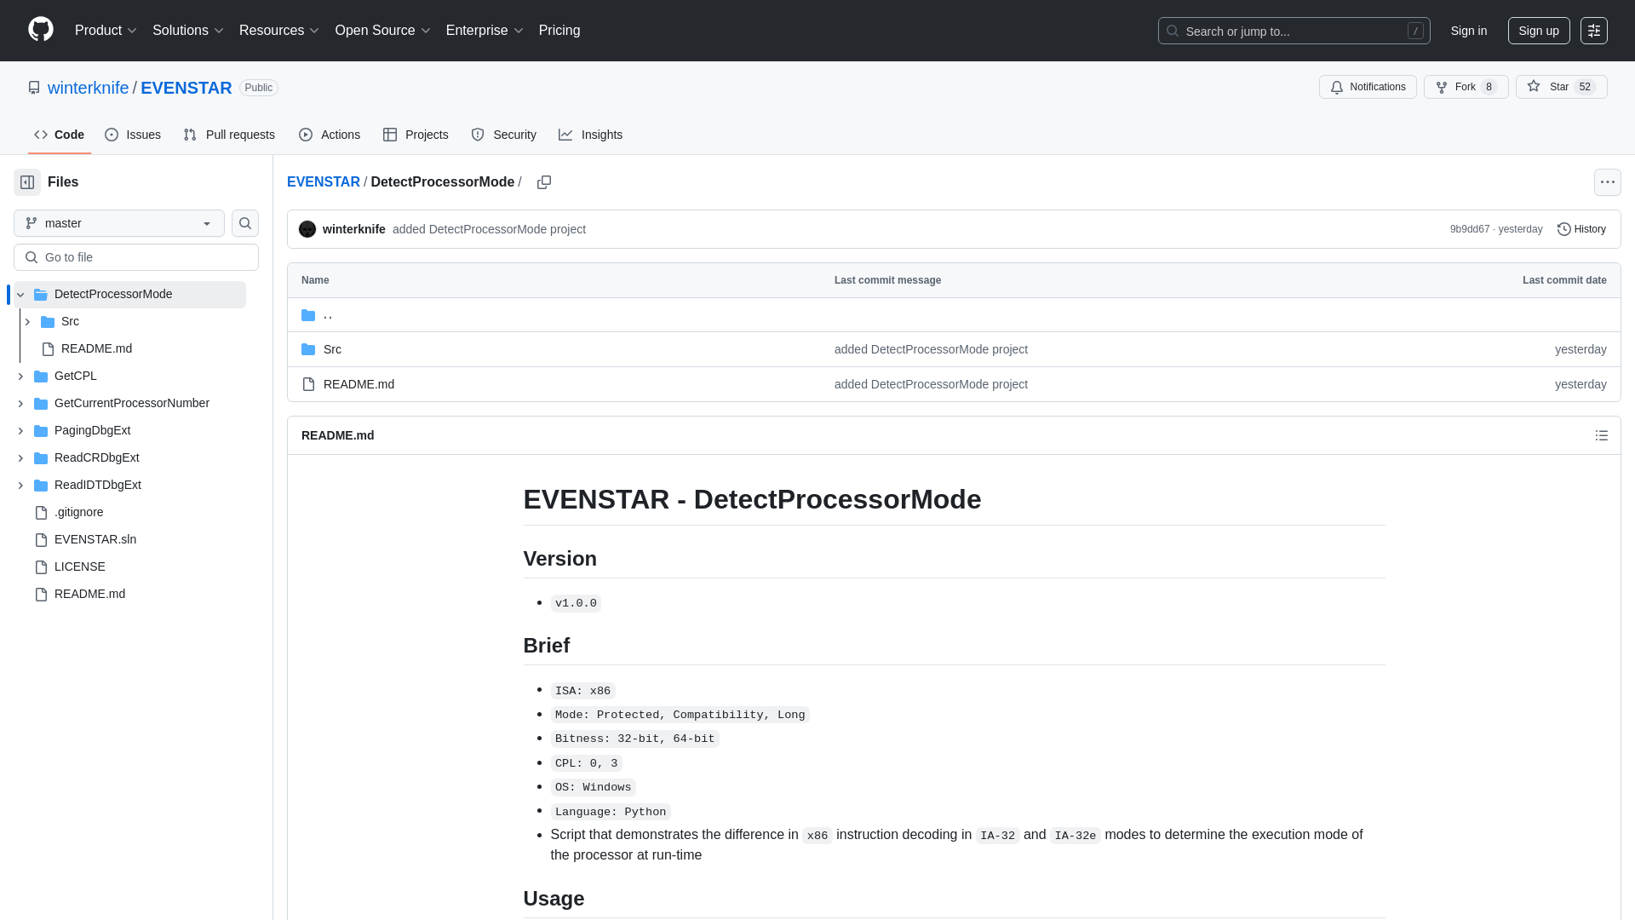
Task: Select the EVENSTAR.sln entry in file tree
Action: pyautogui.click(x=95, y=539)
